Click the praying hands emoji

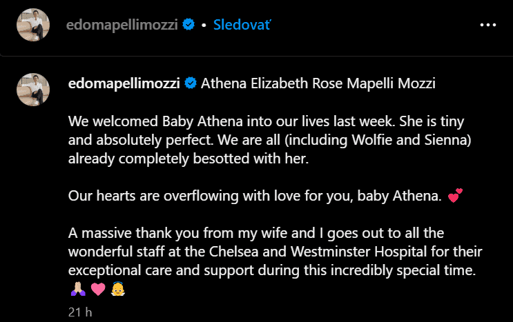point(78,289)
